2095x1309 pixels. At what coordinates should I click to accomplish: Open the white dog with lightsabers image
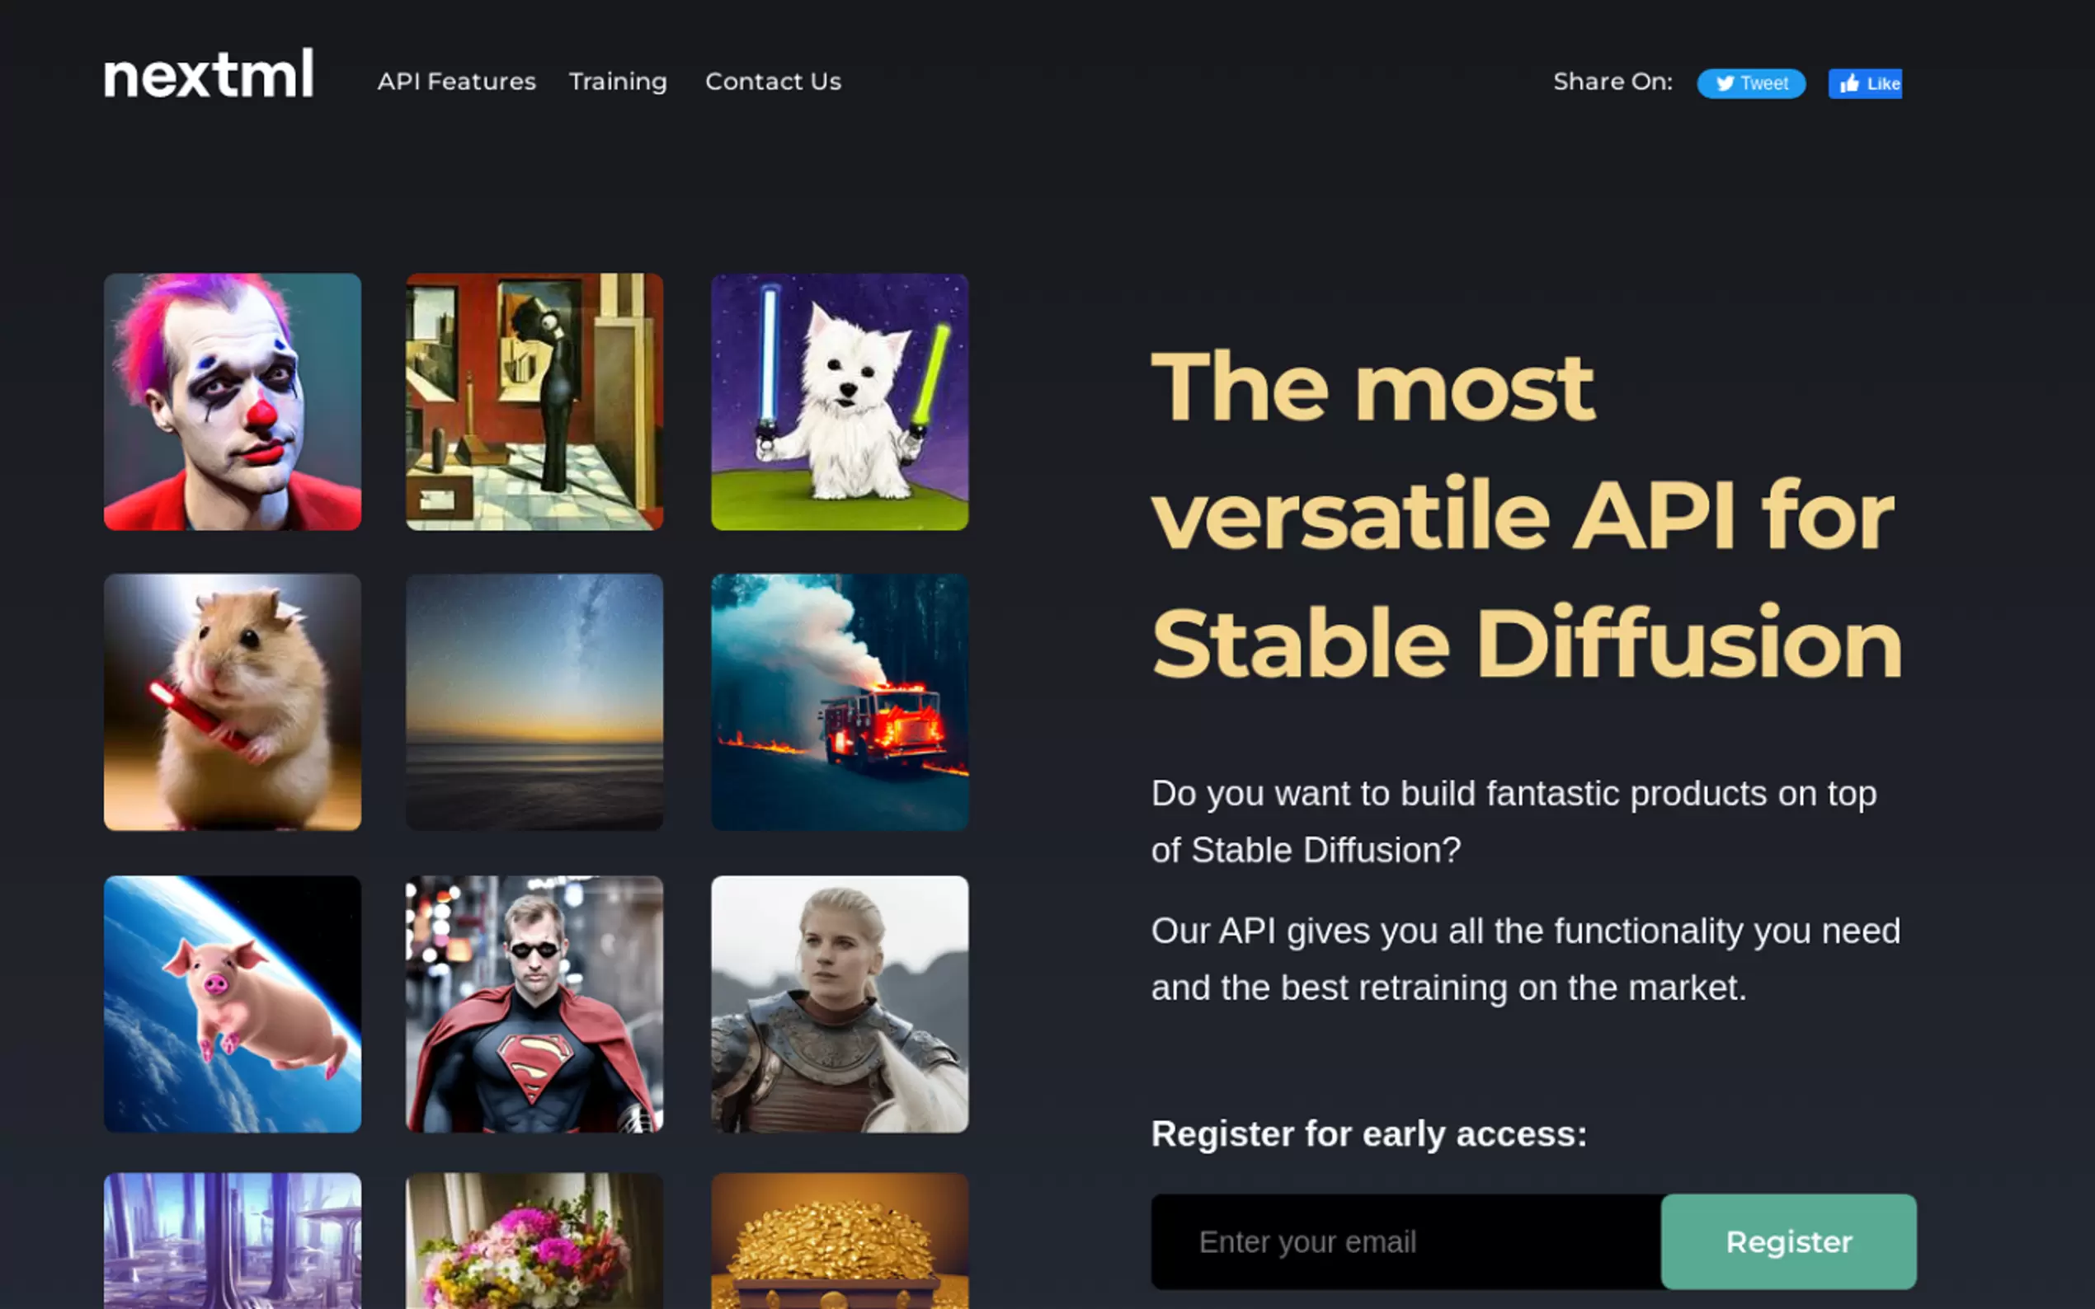839,401
